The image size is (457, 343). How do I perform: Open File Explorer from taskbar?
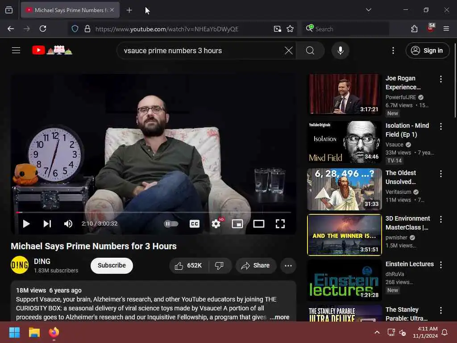tap(34, 332)
